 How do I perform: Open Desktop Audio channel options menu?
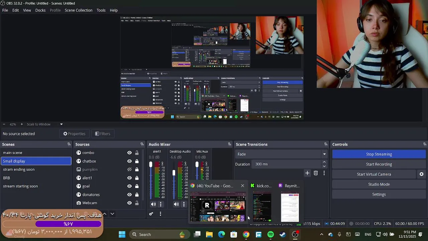pyautogui.click(x=184, y=204)
